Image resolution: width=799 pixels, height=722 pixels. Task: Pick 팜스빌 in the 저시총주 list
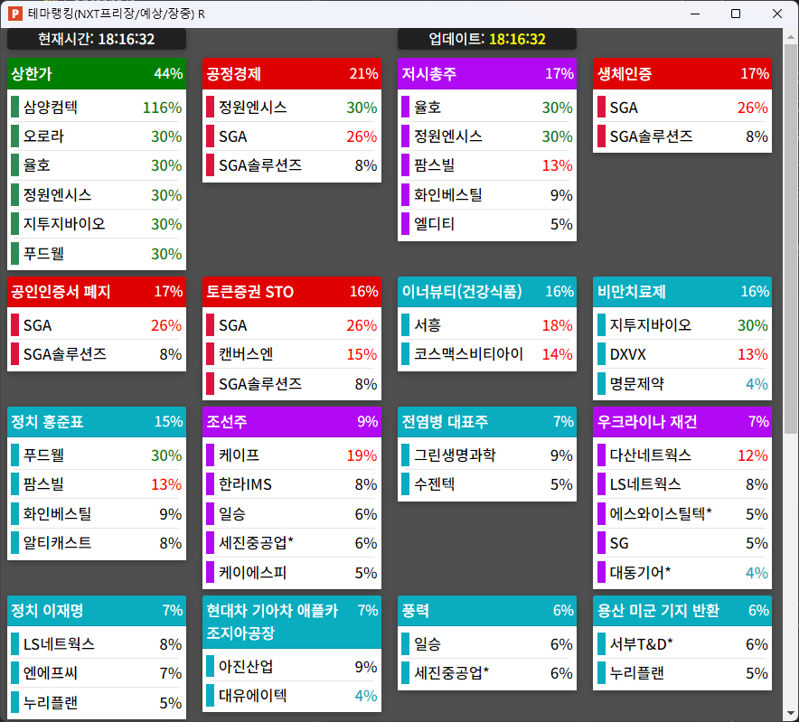coord(487,165)
